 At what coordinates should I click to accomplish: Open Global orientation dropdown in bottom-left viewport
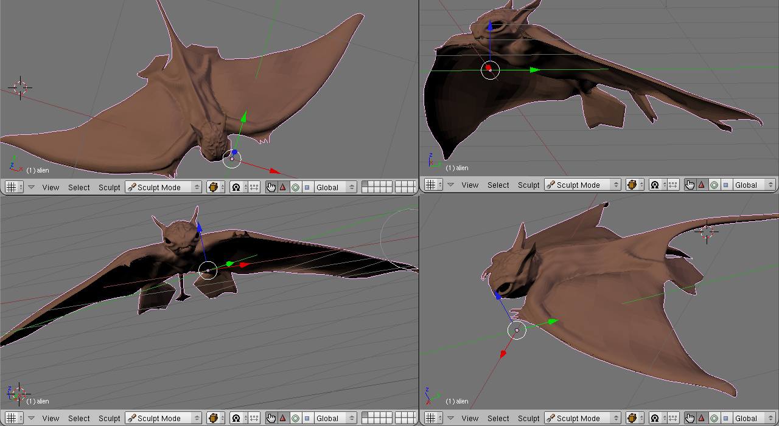click(x=335, y=418)
